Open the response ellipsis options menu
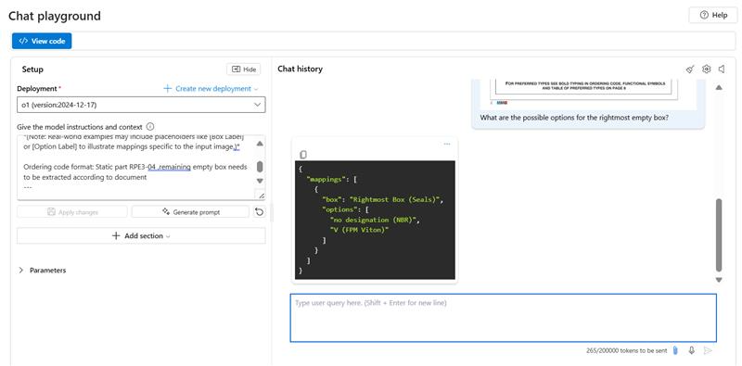Screen dimensions: 742x366 [447, 145]
